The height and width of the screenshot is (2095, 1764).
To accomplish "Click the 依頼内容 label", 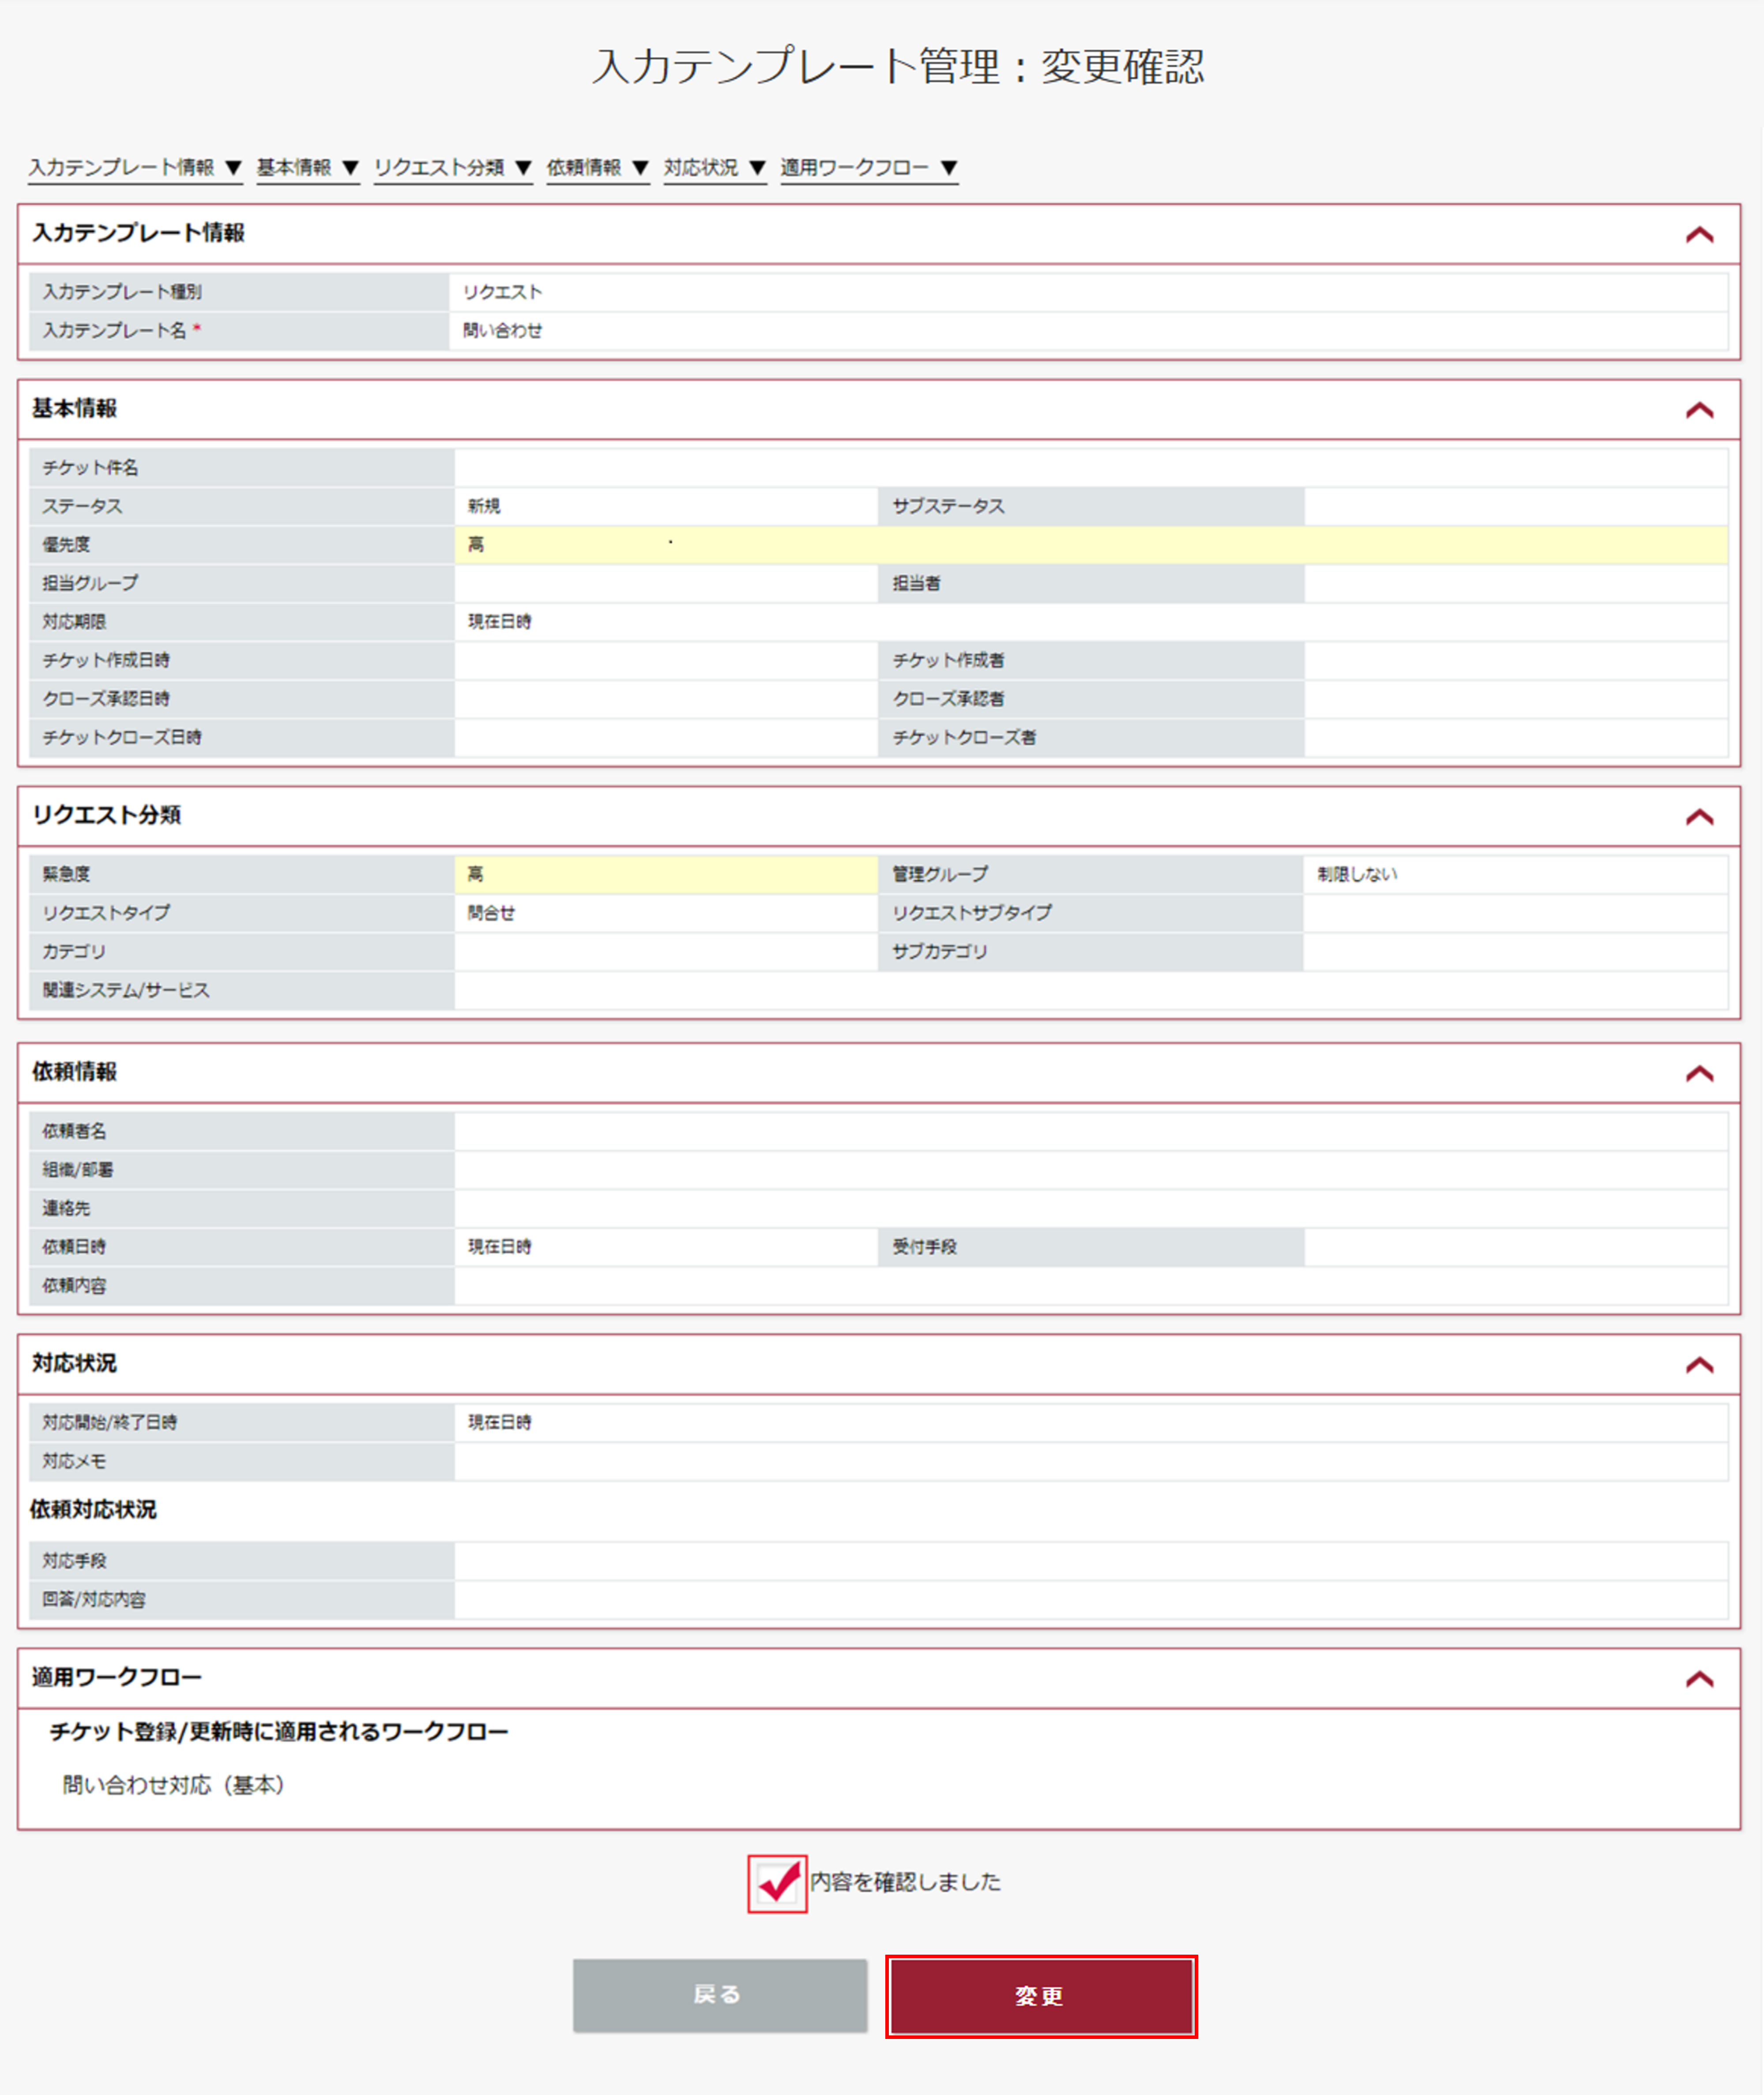I will coord(74,1286).
